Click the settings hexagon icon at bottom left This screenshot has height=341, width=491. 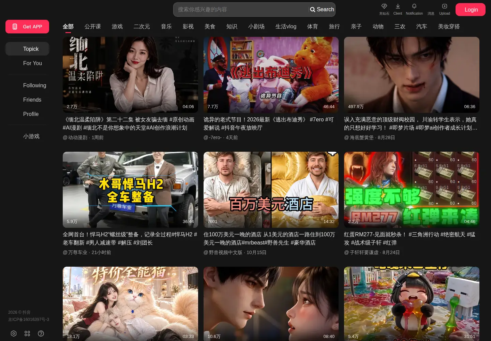pyautogui.click(x=14, y=333)
